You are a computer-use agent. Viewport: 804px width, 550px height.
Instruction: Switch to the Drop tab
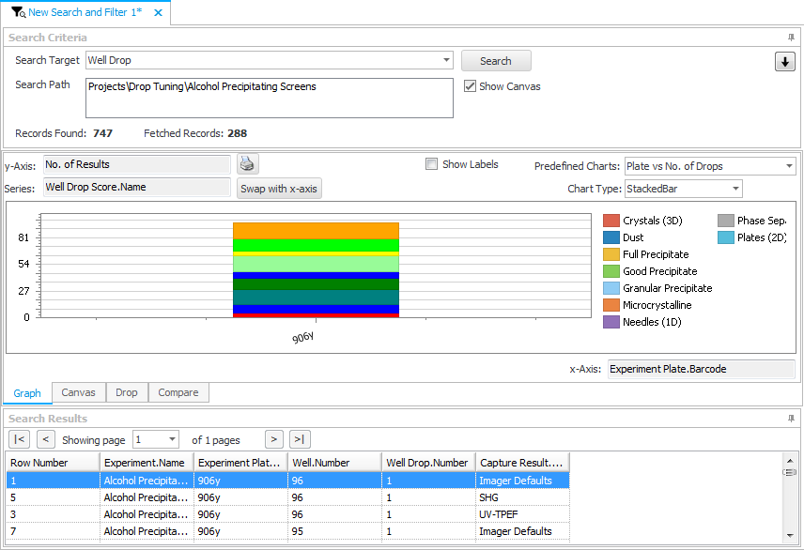point(127,392)
